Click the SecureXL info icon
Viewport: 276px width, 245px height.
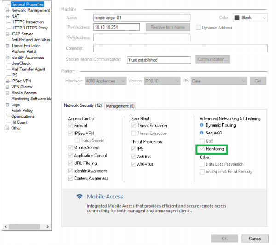[202, 133]
